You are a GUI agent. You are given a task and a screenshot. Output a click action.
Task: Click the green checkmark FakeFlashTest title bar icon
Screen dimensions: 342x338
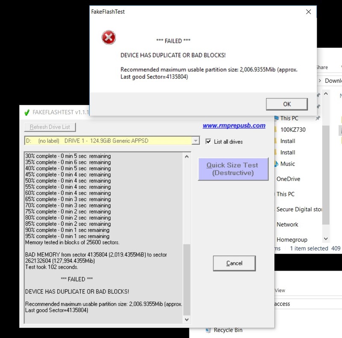click(x=27, y=112)
